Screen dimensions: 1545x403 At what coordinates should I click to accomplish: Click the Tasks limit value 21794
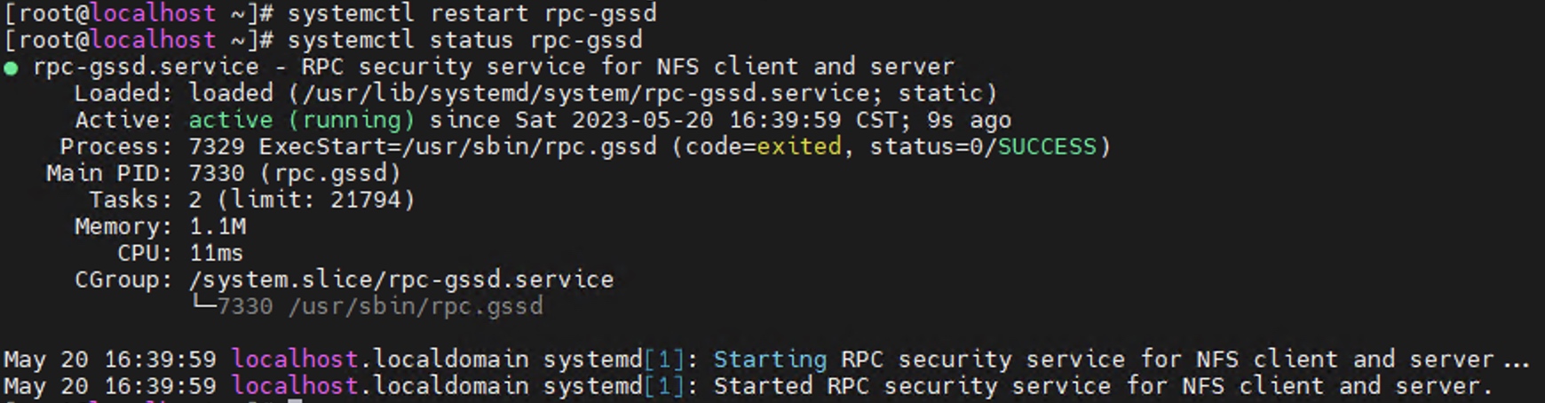click(x=366, y=200)
